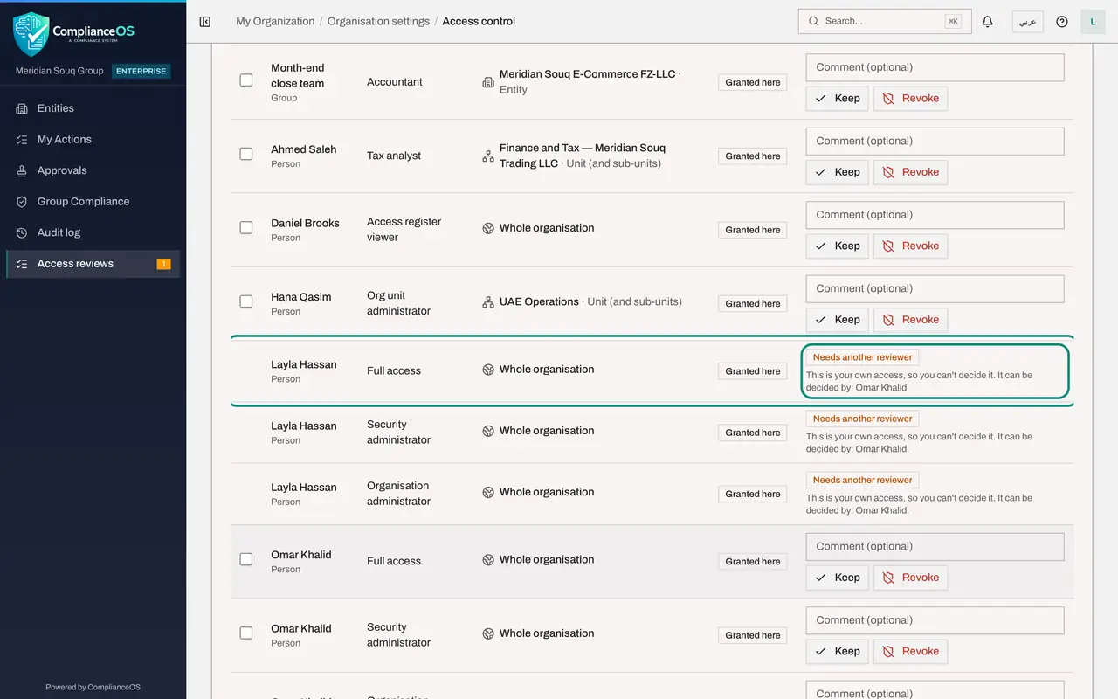Revoke Hana Qasim's Org unit administrator access
The image size is (1118, 699).
[910, 320]
